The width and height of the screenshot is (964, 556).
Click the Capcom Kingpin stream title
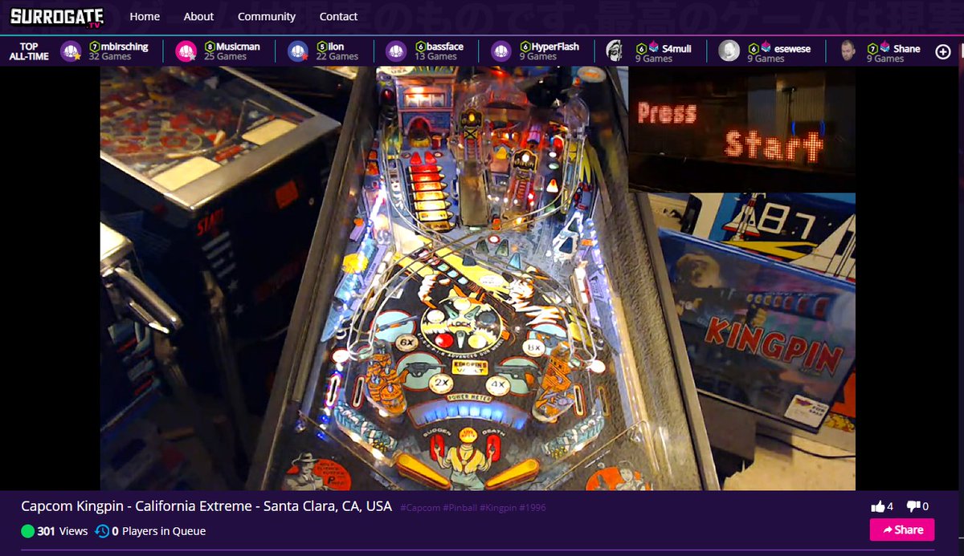[x=206, y=506]
